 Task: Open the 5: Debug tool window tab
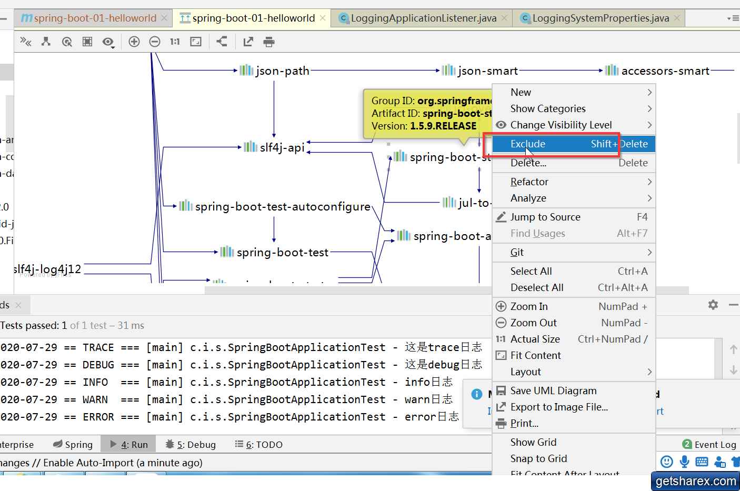191,444
